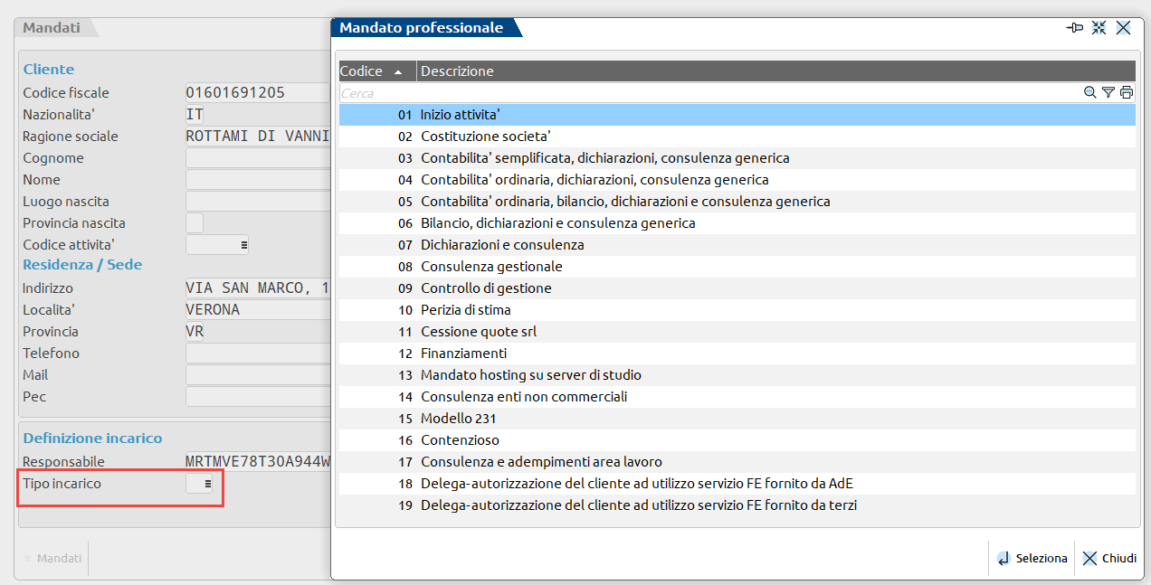Image resolution: width=1151 pixels, height=585 pixels.
Task: Switch to the Mandati tab
Action: 52,28
